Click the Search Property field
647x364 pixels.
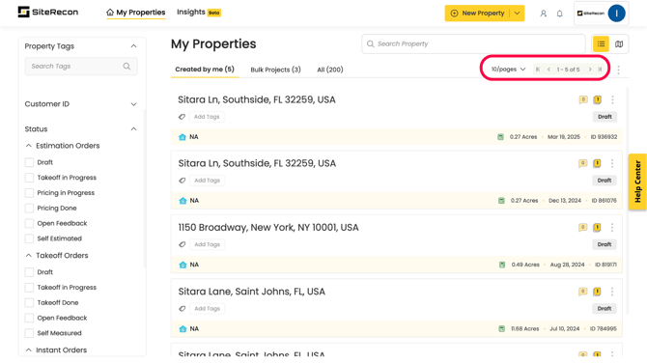coord(474,43)
